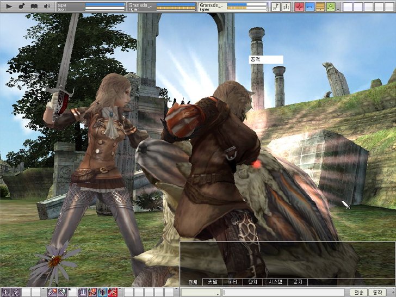The height and width of the screenshot is (297, 396).
Task: Toggle the sound speaker icon
Action: 47,7
